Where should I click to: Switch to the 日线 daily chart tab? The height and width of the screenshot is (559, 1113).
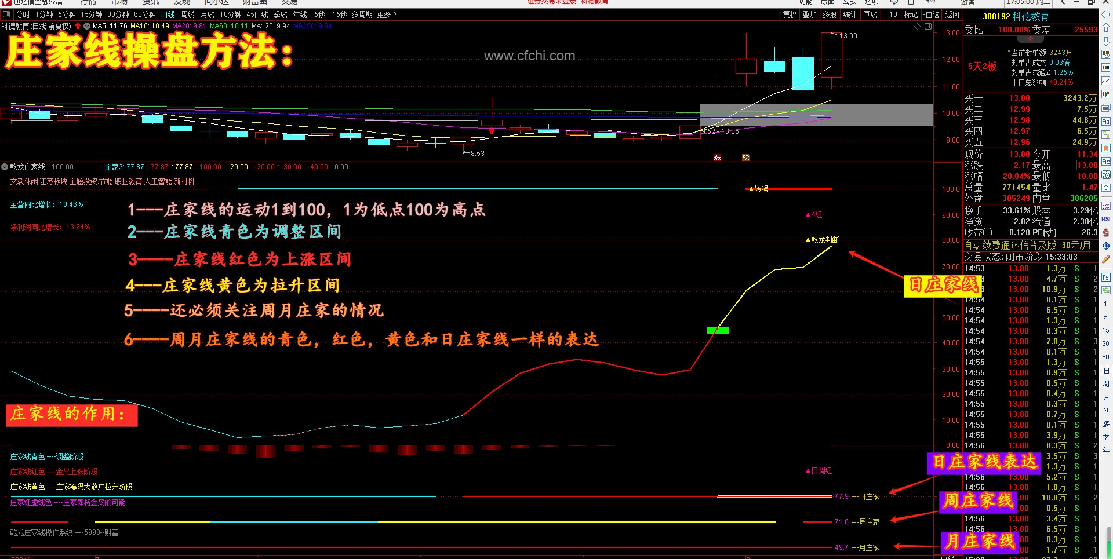pyautogui.click(x=168, y=14)
